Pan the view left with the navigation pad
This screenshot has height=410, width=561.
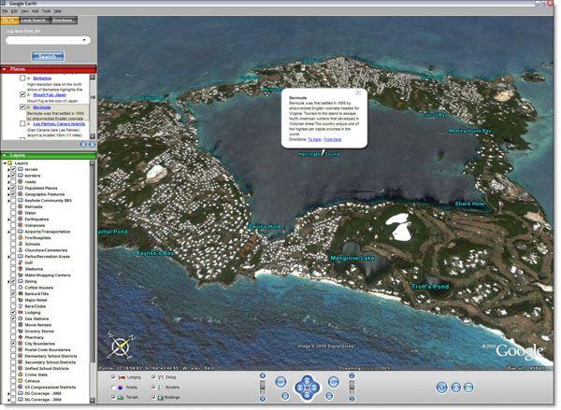(299, 388)
